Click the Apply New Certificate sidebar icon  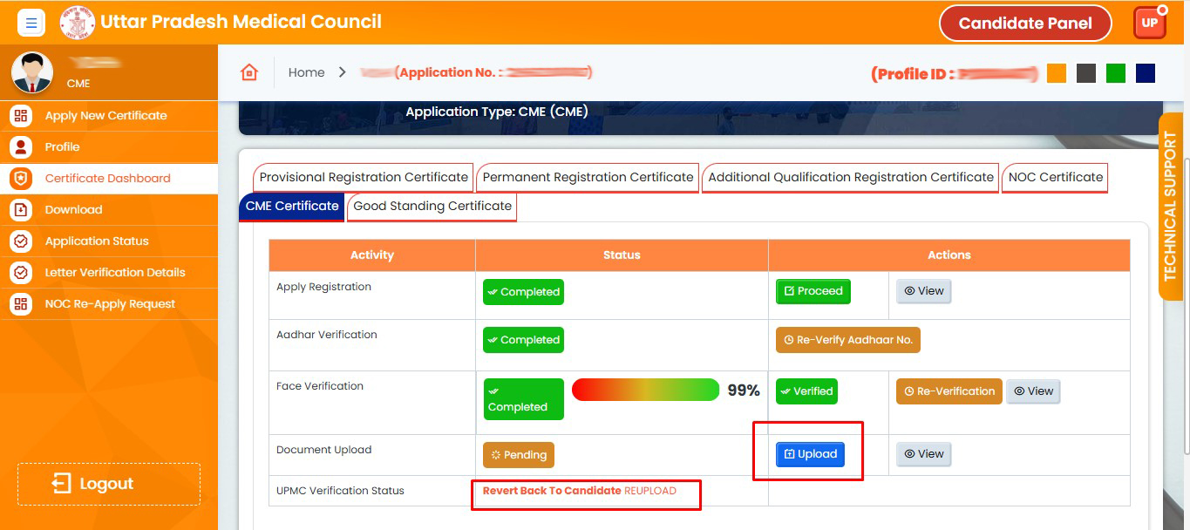(21, 115)
